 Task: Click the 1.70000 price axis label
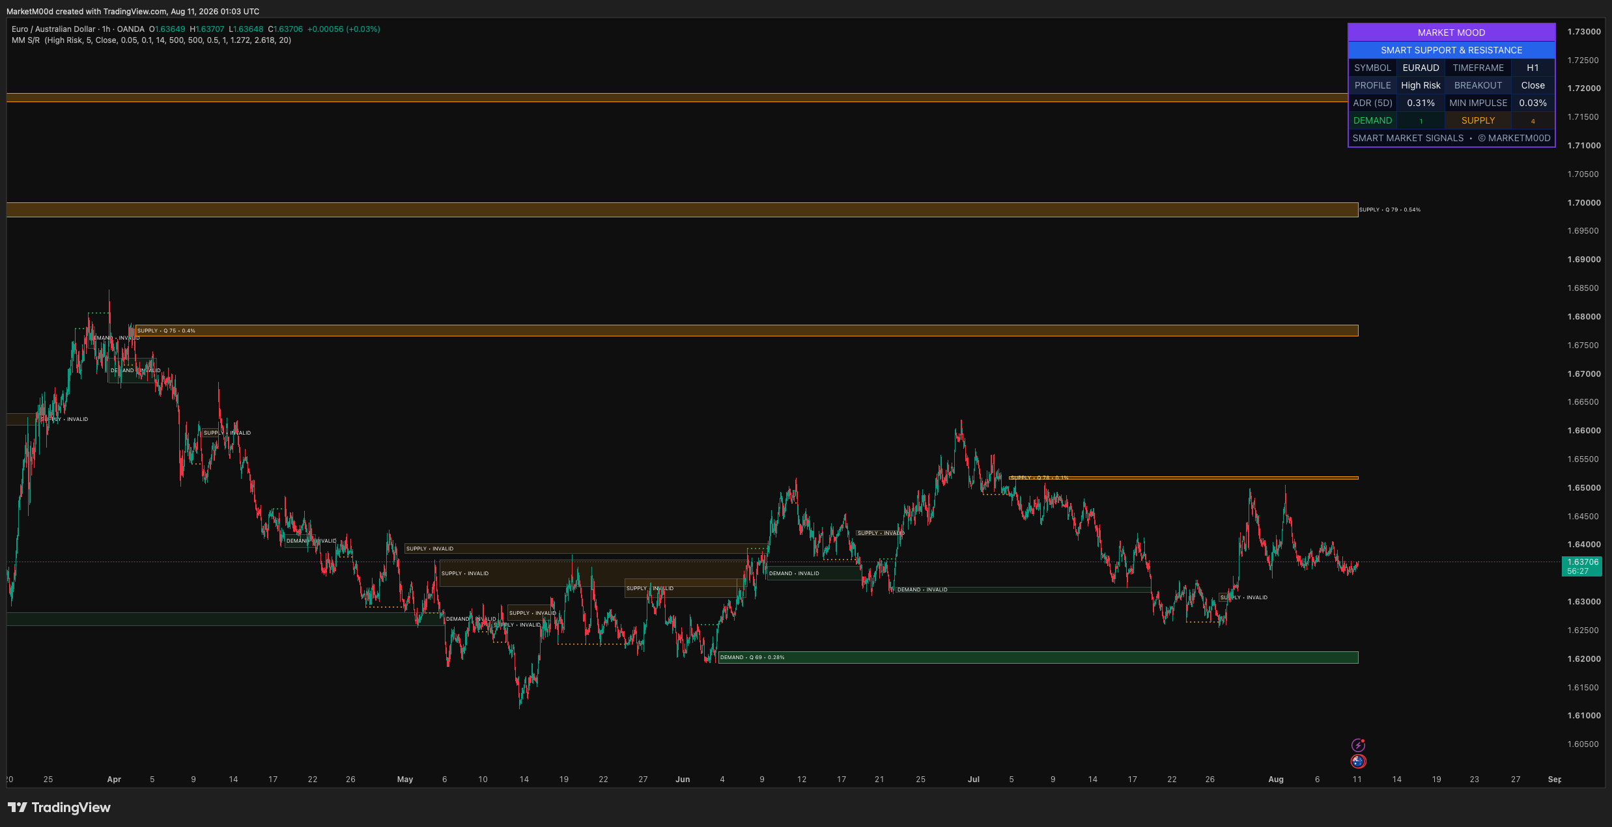pos(1583,203)
